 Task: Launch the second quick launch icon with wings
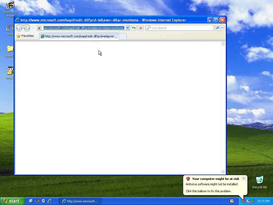point(37,201)
